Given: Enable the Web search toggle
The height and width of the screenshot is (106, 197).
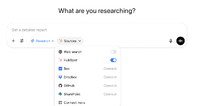Looking at the screenshot, I should tap(113, 52).
